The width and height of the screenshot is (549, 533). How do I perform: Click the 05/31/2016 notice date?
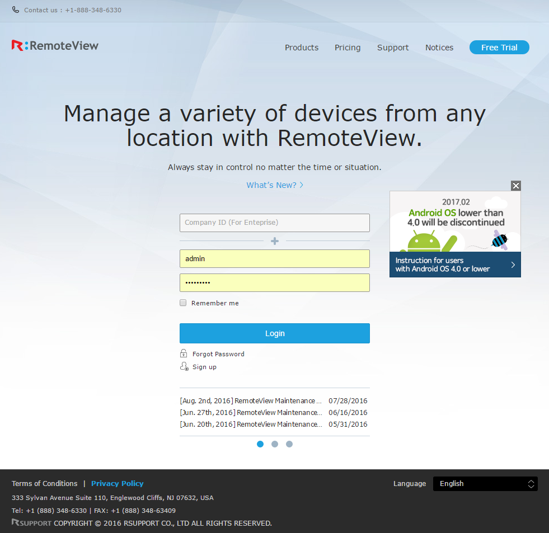[348, 424]
